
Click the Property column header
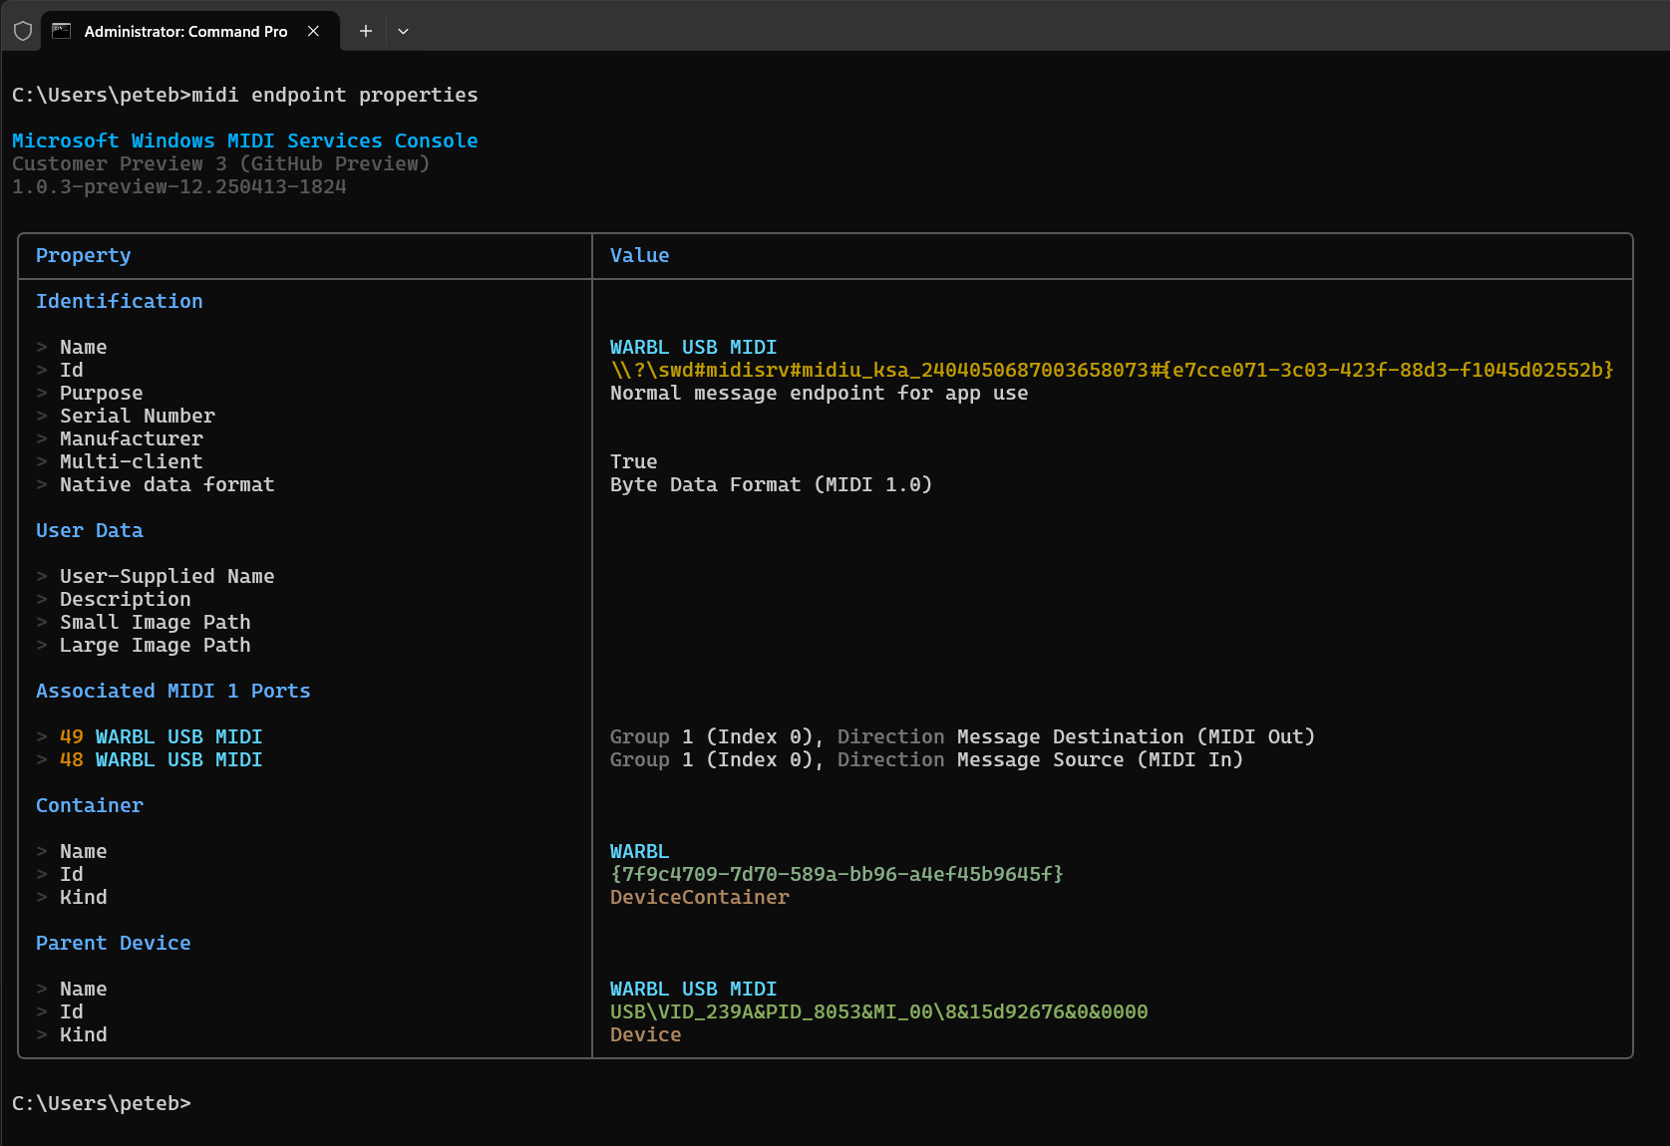pos(83,255)
